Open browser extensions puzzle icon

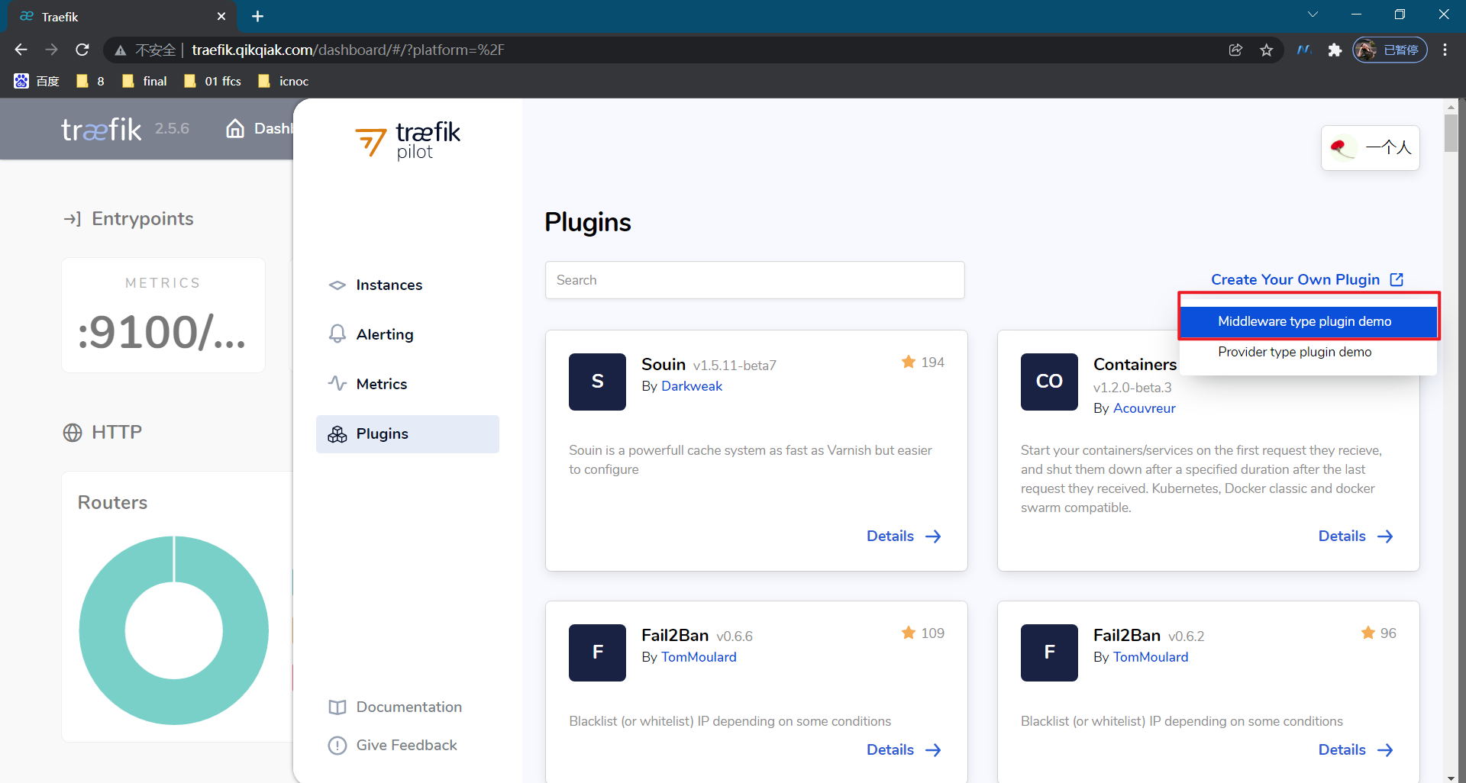(x=1335, y=50)
